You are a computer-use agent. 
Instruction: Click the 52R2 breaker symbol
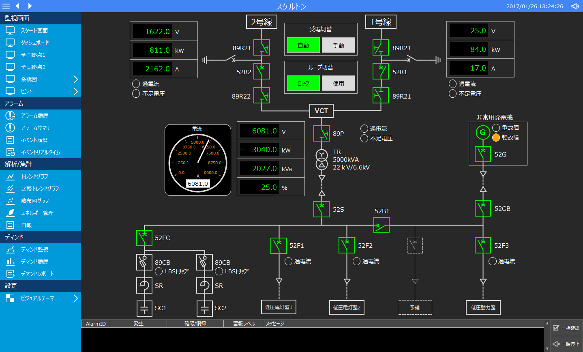pyautogui.click(x=261, y=71)
